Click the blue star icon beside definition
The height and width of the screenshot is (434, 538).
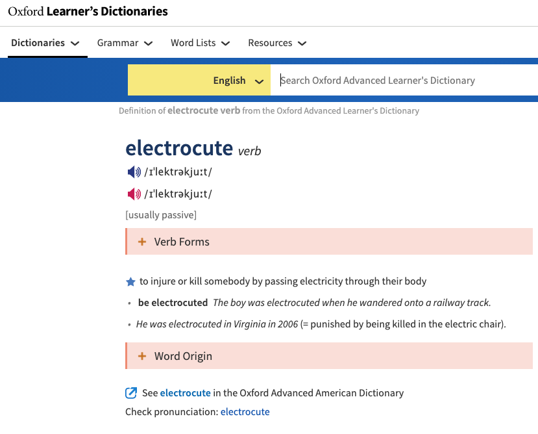130,282
